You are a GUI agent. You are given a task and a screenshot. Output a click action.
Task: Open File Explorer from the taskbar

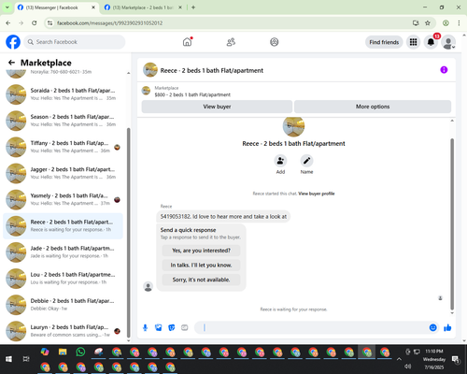pos(63,352)
